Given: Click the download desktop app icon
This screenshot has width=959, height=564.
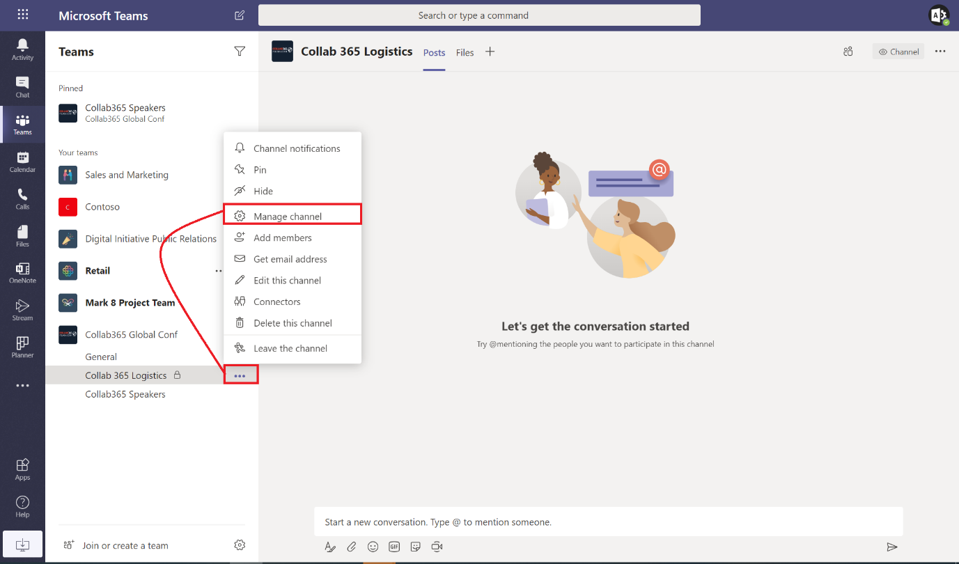Looking at the screenshot, I should pos(22,544).
